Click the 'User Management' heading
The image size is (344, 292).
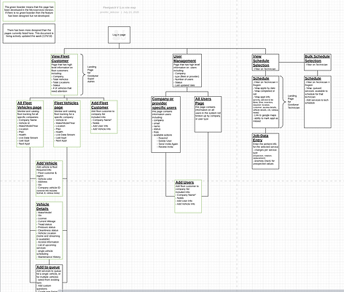(184, 58)
